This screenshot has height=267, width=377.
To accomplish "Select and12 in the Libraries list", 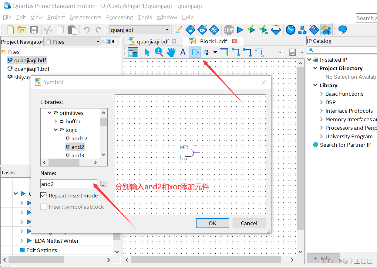I will 79,139.
